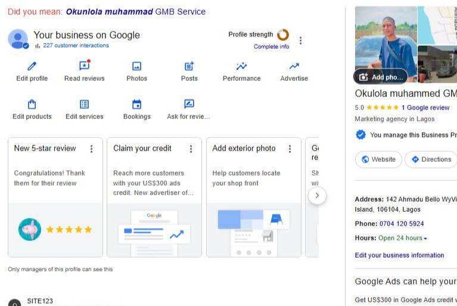The width and height of the screenshot is (457, 306).
Task: Open Read reviews icon
Action: (85, 65)
